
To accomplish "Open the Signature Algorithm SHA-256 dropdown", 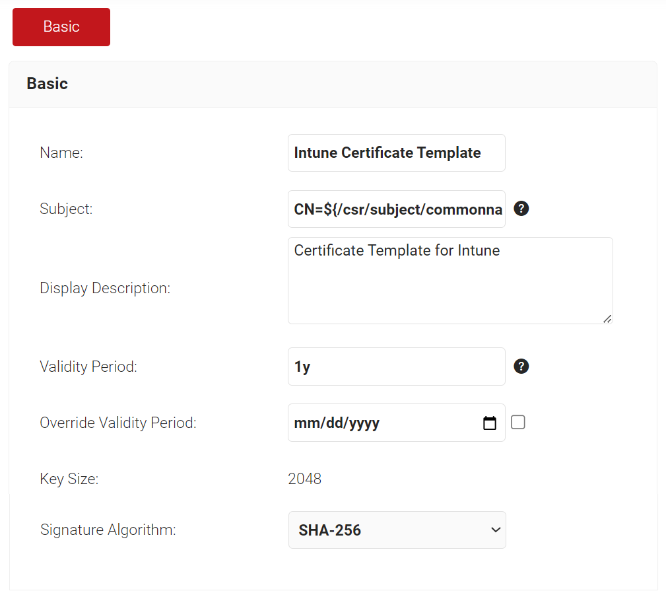I will pyautogui.click(x=397, y=530).
